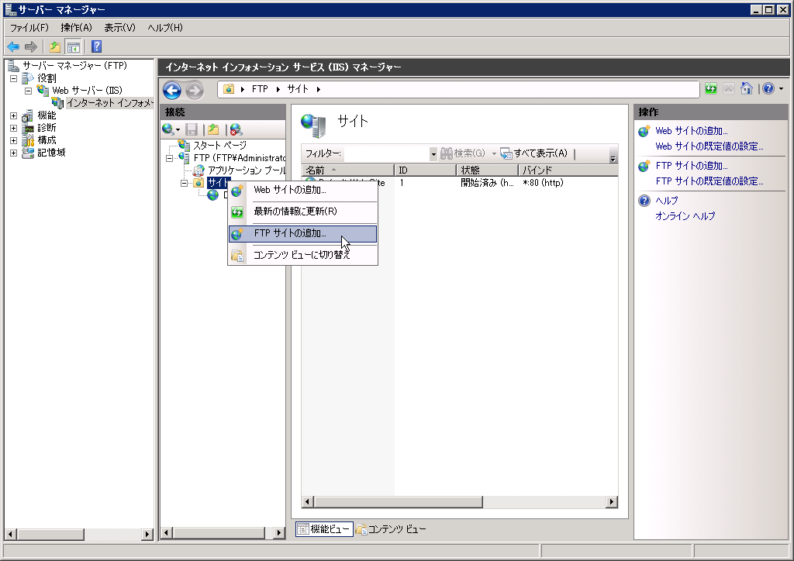The height and width of the screenshot is (561, 794).
Task: Expand the 構成 tree node
Action: tap(14, 140)
